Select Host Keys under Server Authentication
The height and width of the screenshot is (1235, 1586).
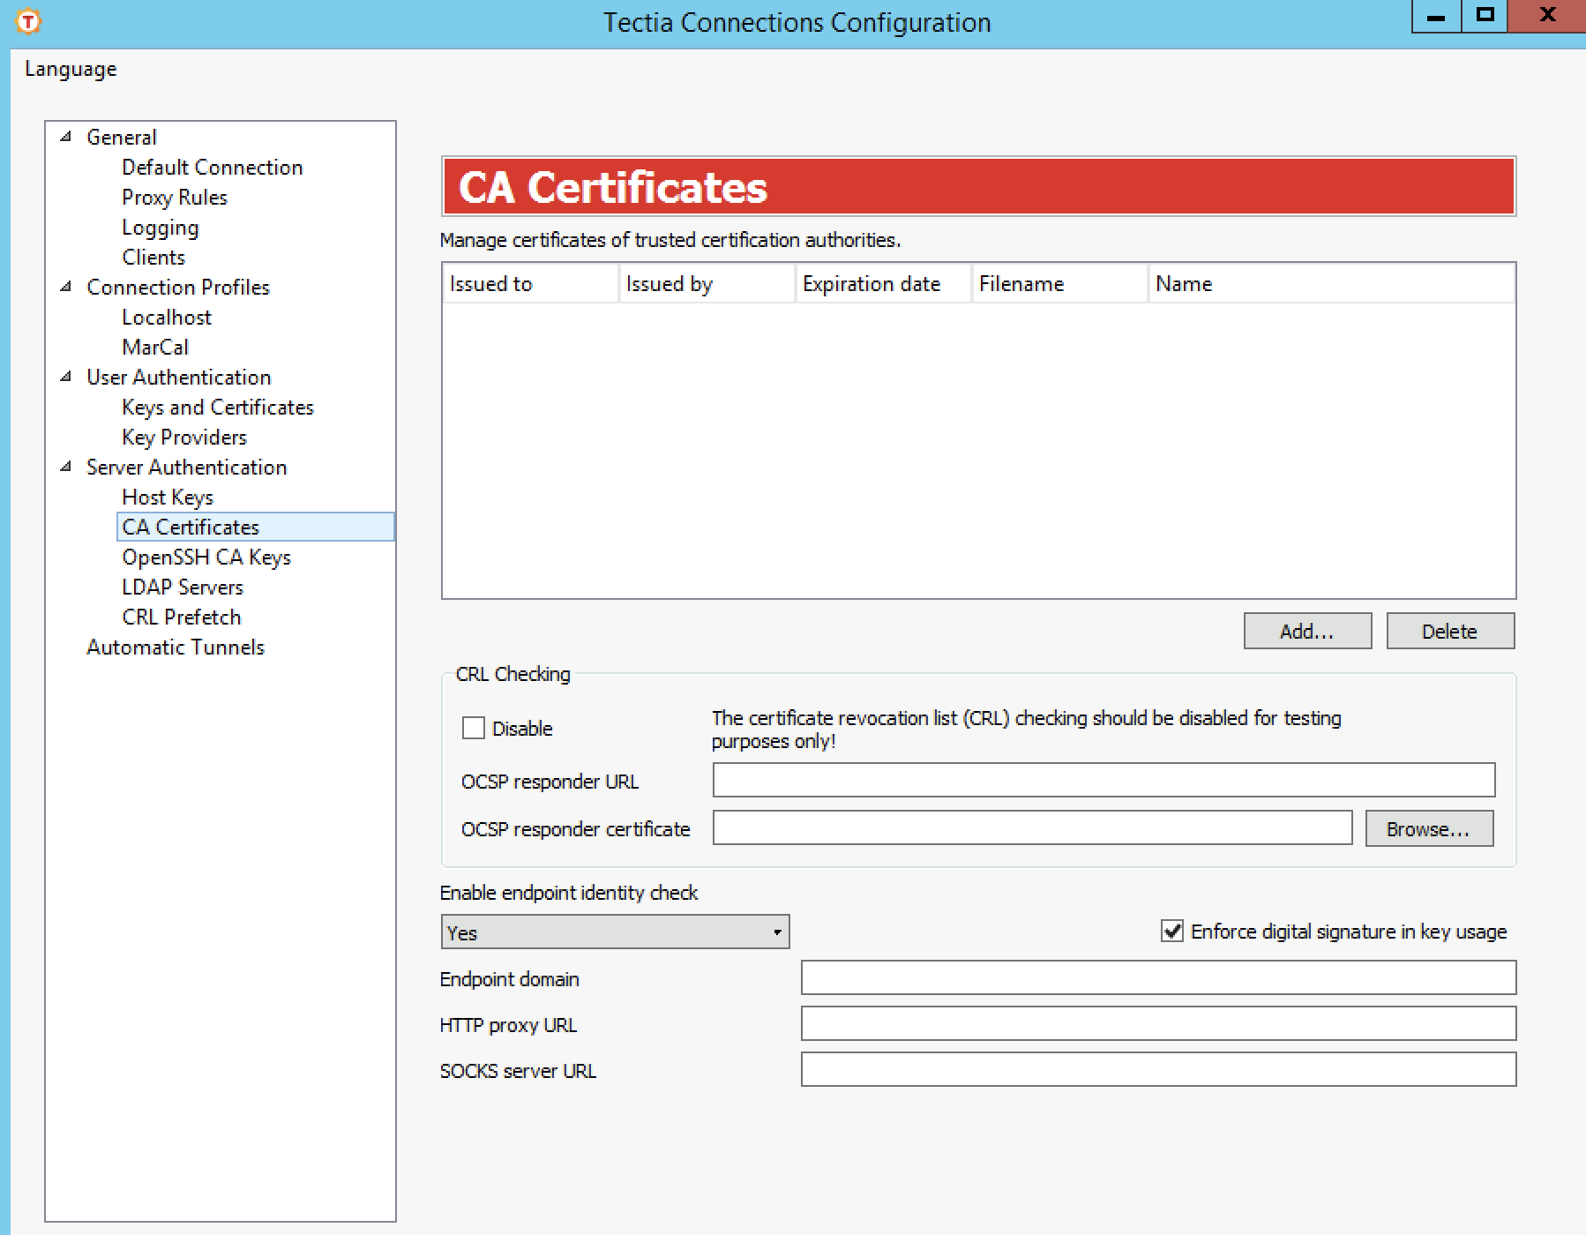(x=167, y=497)
